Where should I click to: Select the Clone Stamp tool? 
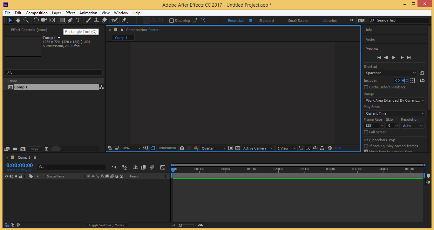[96, 20]
